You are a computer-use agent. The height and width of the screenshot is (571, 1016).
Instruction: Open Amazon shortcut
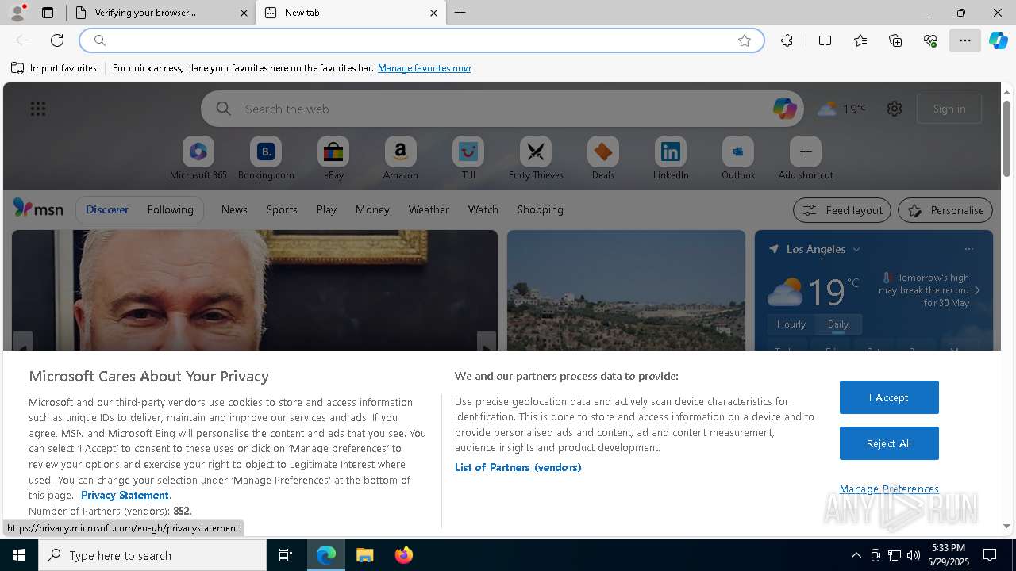coord(401,158)
